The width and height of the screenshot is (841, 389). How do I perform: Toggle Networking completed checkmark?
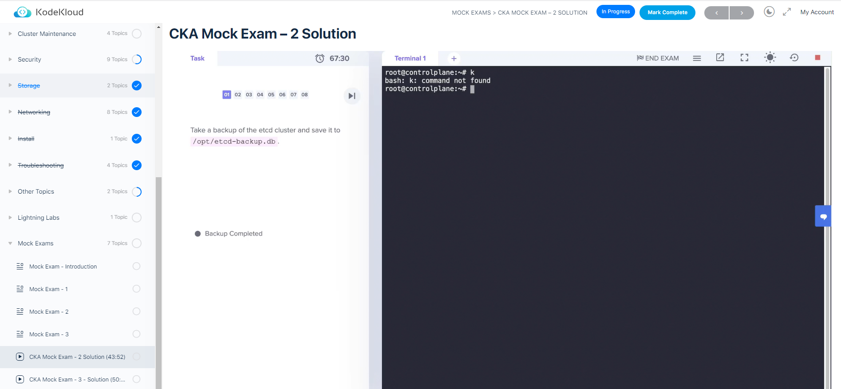click(x=137, y=112)
